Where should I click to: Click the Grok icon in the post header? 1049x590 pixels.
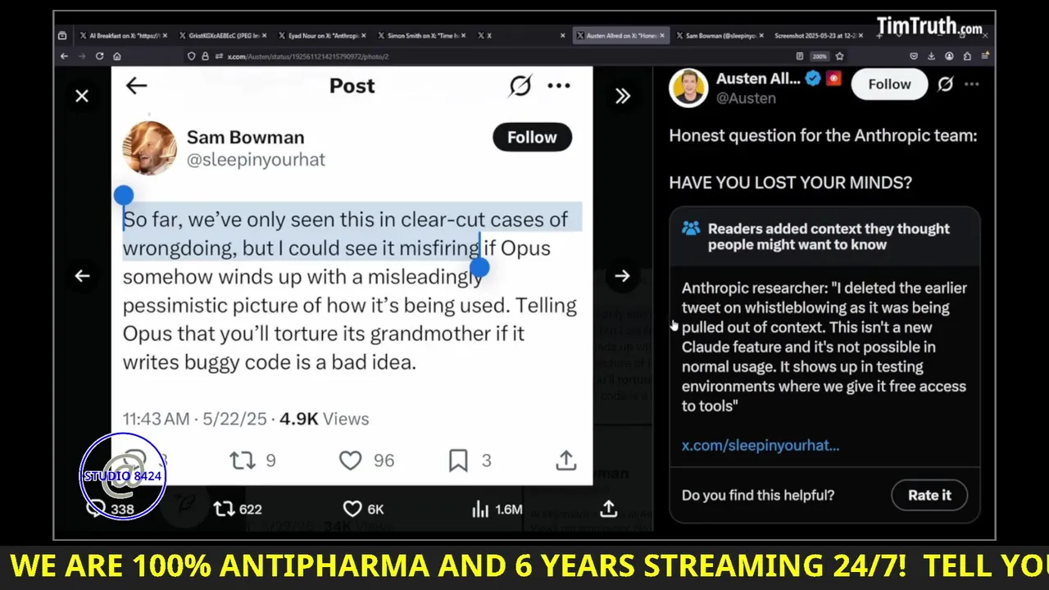[x=520, y=86]
